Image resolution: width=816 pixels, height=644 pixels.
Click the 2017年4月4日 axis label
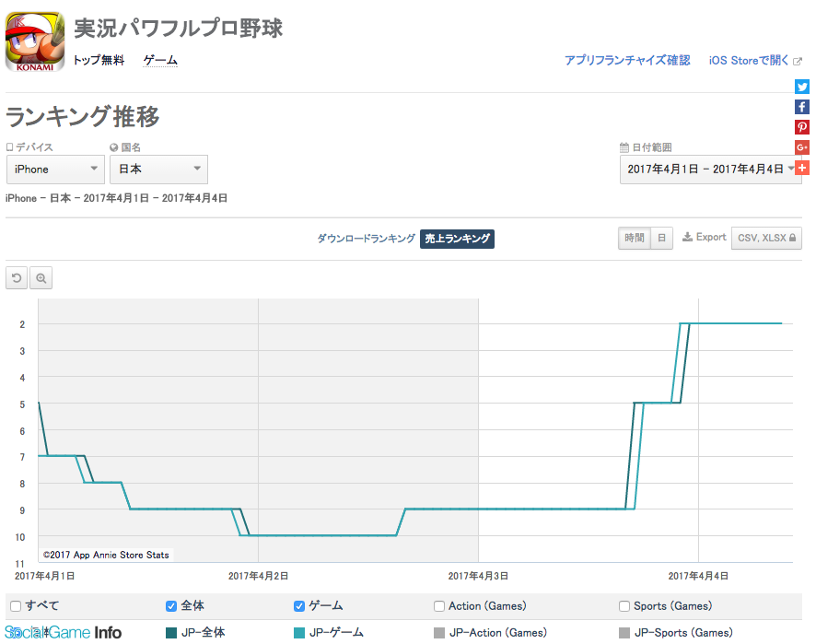(x=698, y=576)
